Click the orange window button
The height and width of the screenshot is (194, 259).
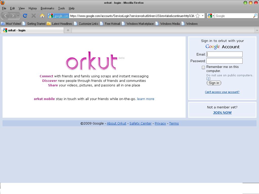coord(251,3)
